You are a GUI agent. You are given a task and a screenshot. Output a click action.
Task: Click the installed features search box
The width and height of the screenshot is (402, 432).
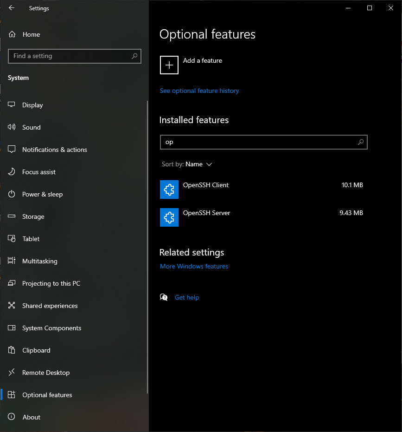[x=260, y=142]
